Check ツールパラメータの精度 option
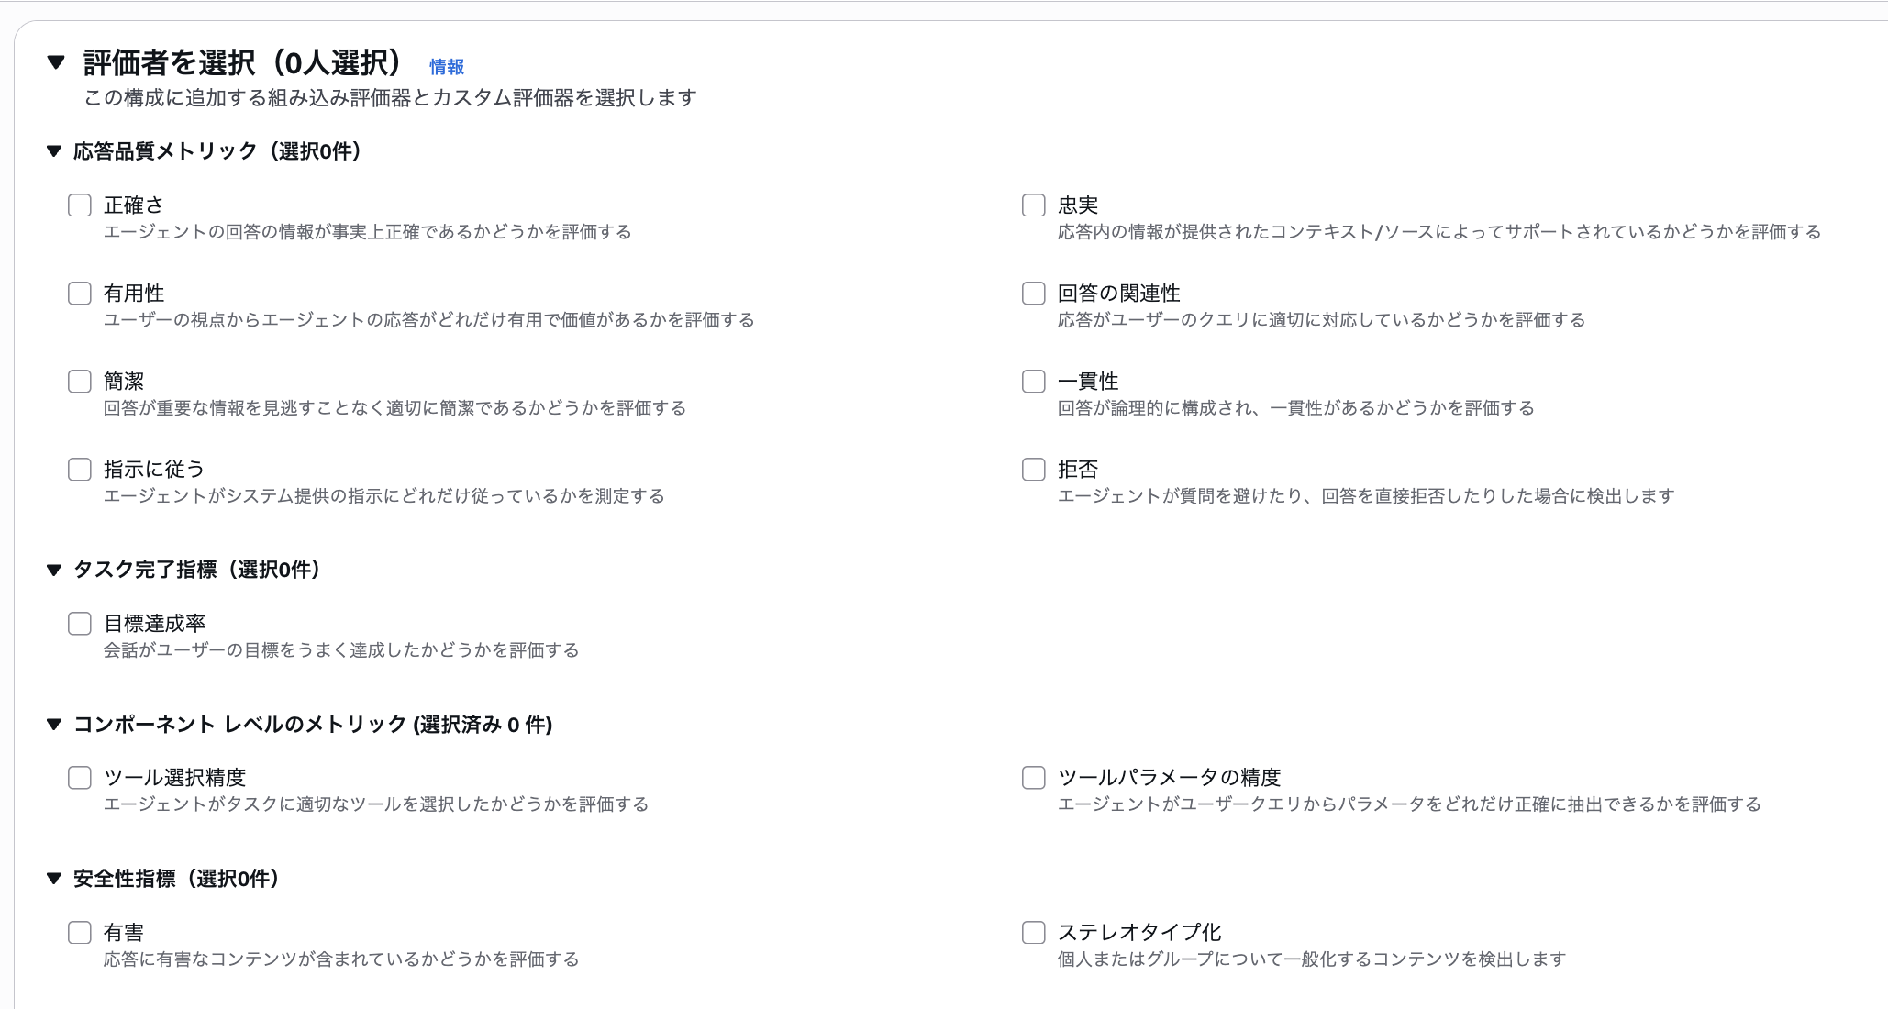1888x1009 pixels. tap(1033, 777)
